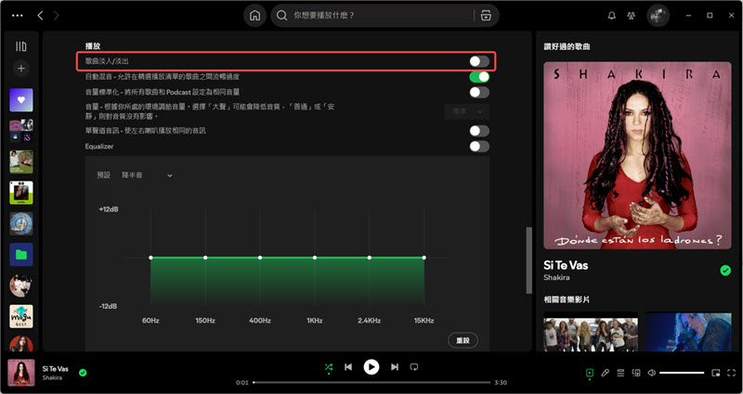Toggle shuffle playback

click(x=329, y=367)
